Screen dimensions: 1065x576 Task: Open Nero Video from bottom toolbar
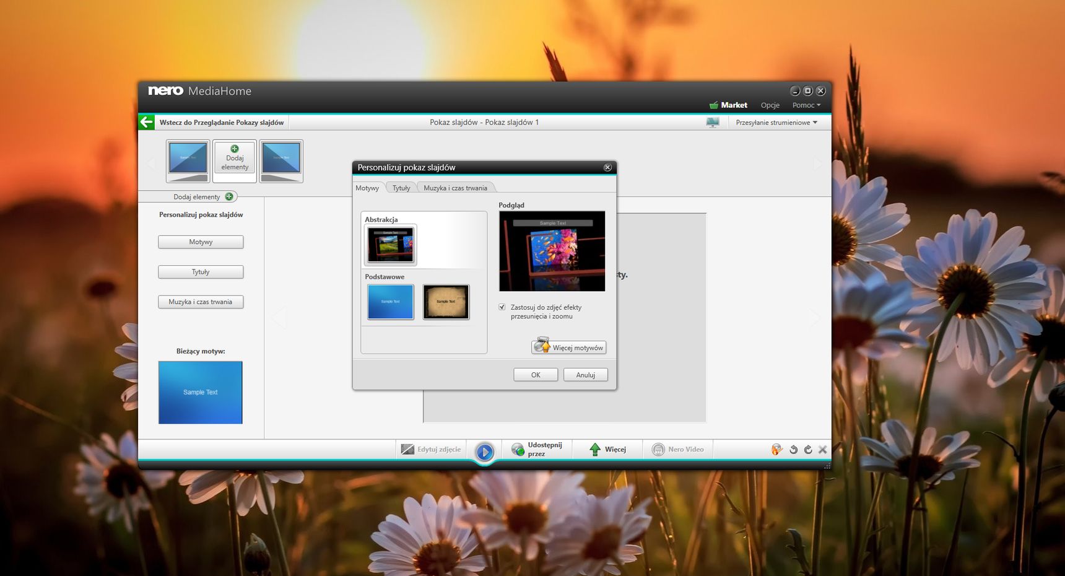[x=678, y=450]
